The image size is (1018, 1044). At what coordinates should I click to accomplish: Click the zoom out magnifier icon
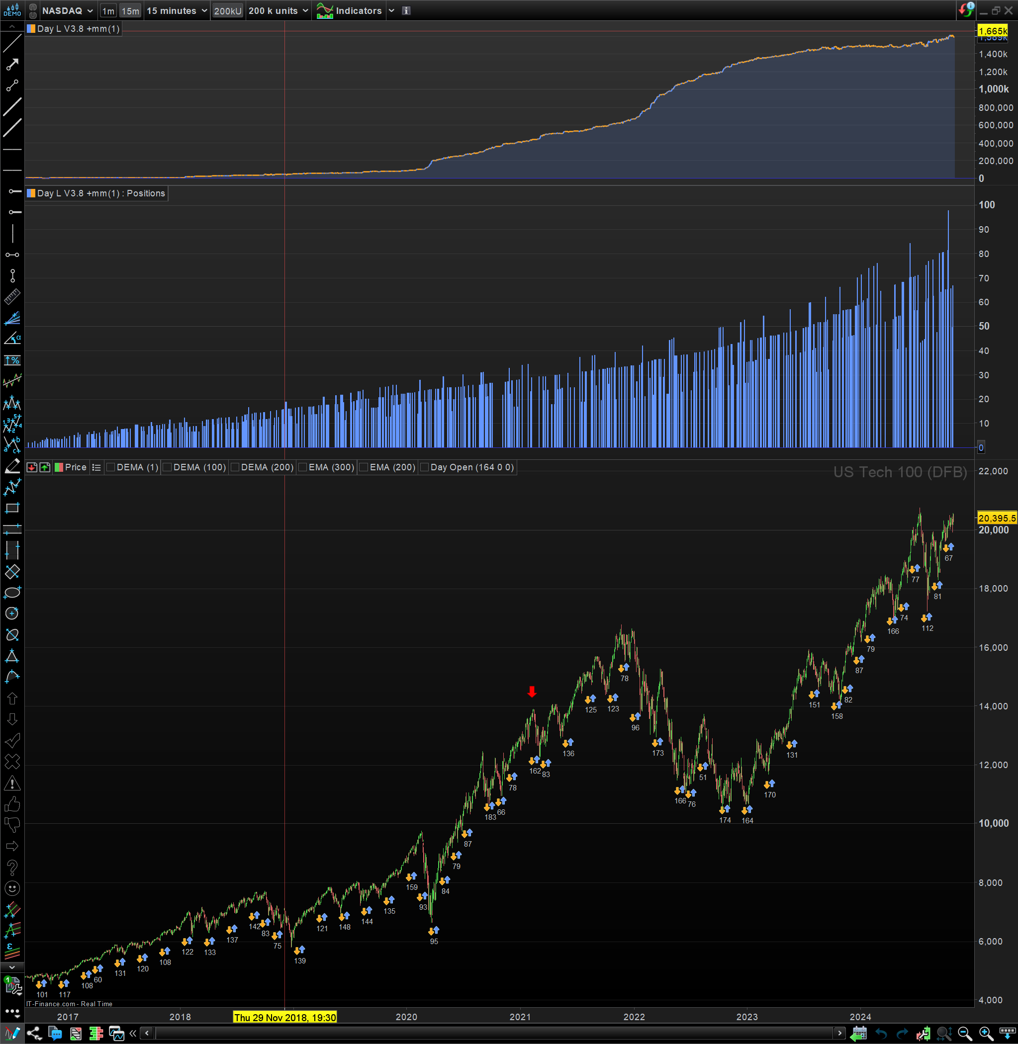[964, 1033]
